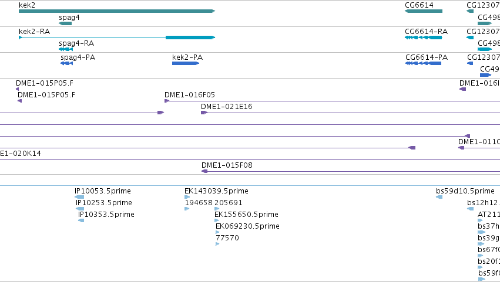Click the spag4-RA transcript arrows
This screenshot has width=500, height=282.
[x=66, y=49]
